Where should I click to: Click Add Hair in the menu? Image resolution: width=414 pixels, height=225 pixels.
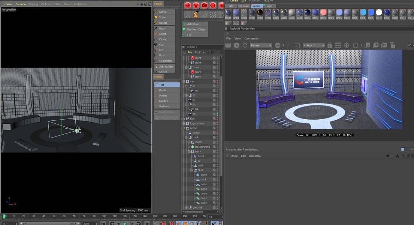coord(195,24)
